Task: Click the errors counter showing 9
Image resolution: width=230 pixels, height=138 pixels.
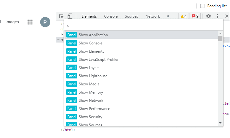Action: click(x=195, y=16)
